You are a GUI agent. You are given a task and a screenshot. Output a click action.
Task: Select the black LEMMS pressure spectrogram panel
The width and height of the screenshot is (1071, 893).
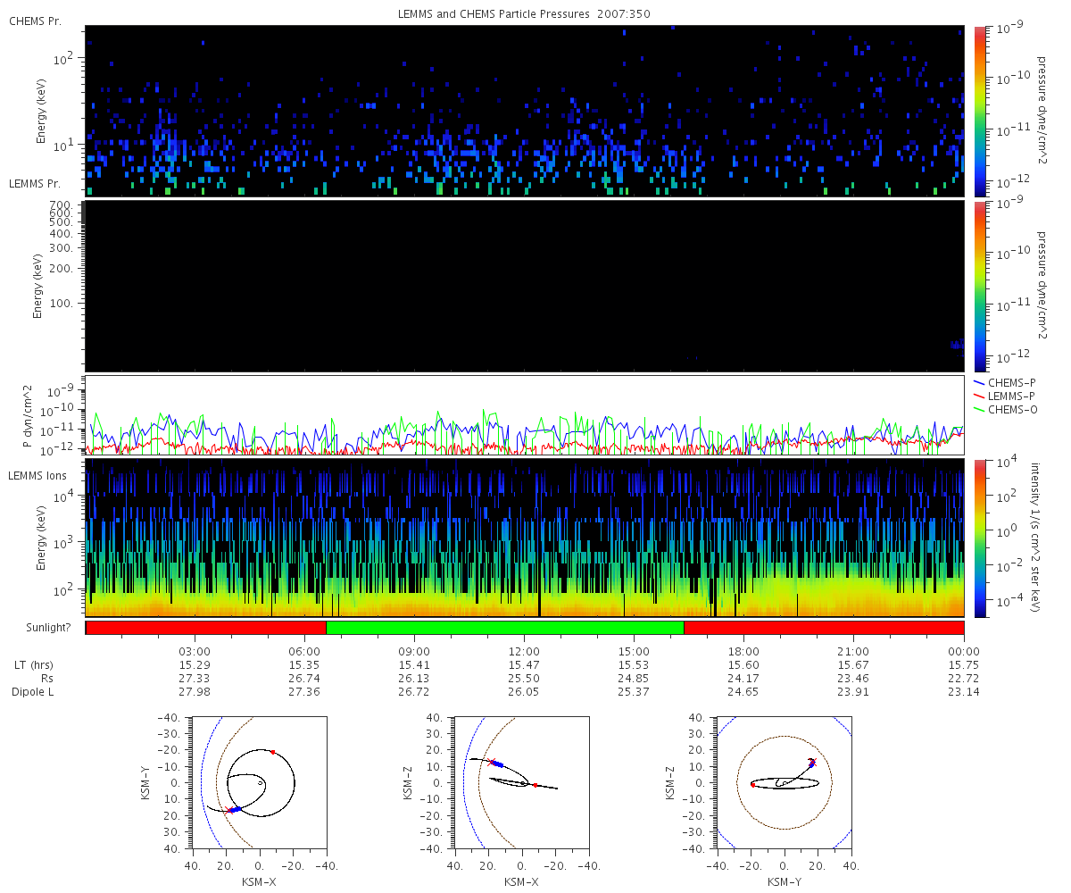pos(525,286)
